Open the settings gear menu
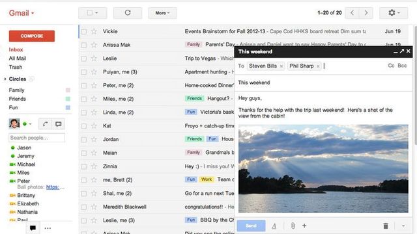Screen dimensions: 417x234 394,13
